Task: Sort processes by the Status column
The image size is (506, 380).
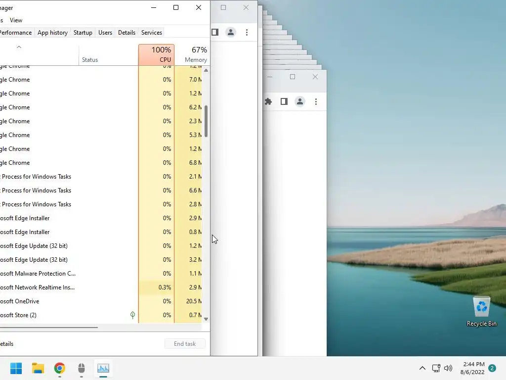Action: [108, 54]
